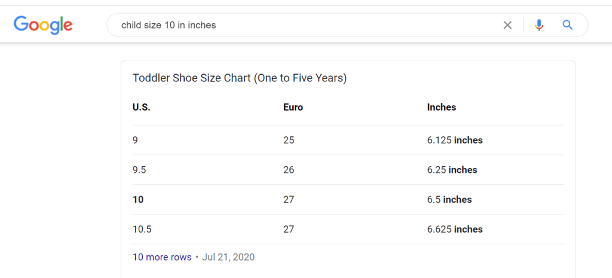
Task: Click the '6.5 inches' table cell
Action: click(x=449, y=200)
